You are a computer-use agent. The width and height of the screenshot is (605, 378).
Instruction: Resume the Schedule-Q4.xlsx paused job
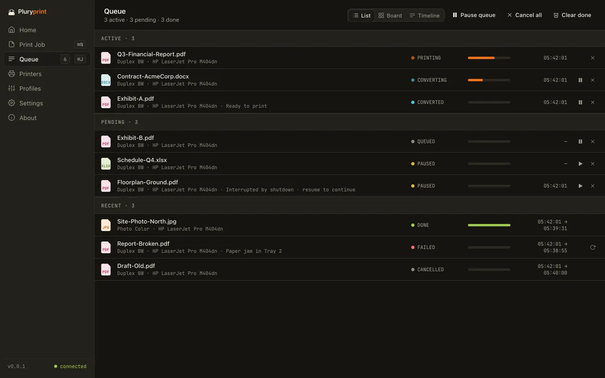[580, 163]
